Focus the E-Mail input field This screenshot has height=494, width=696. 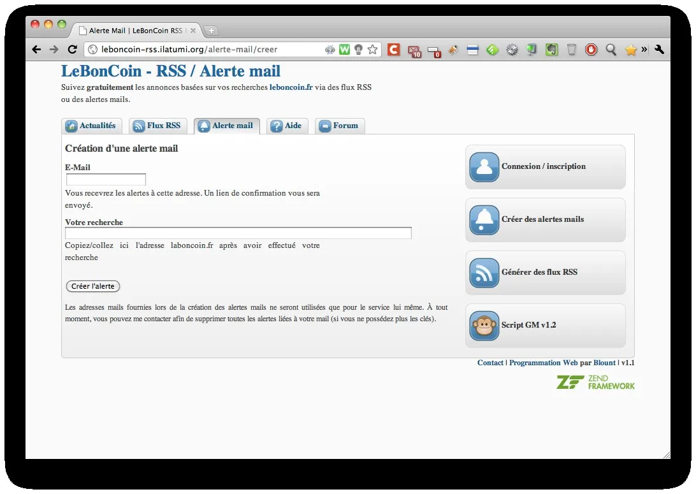[x=106, y=179]
